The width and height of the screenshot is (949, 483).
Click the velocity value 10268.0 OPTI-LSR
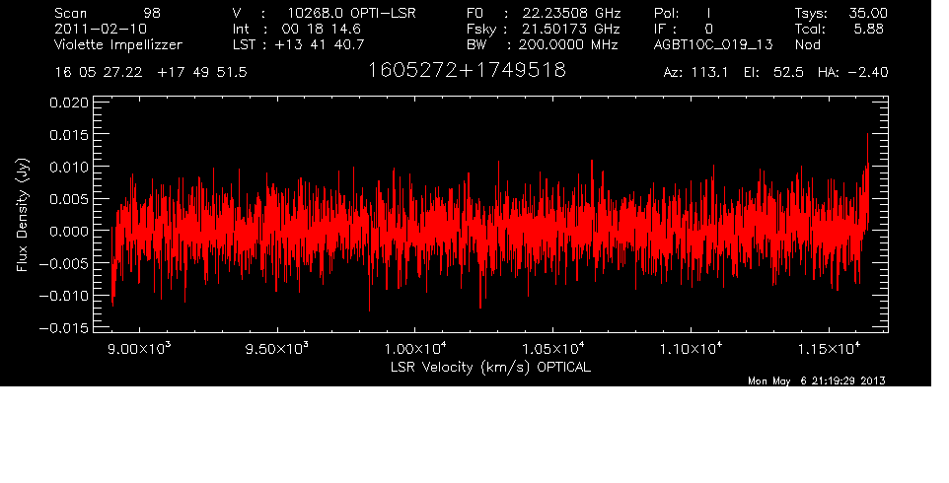[351, 13]
